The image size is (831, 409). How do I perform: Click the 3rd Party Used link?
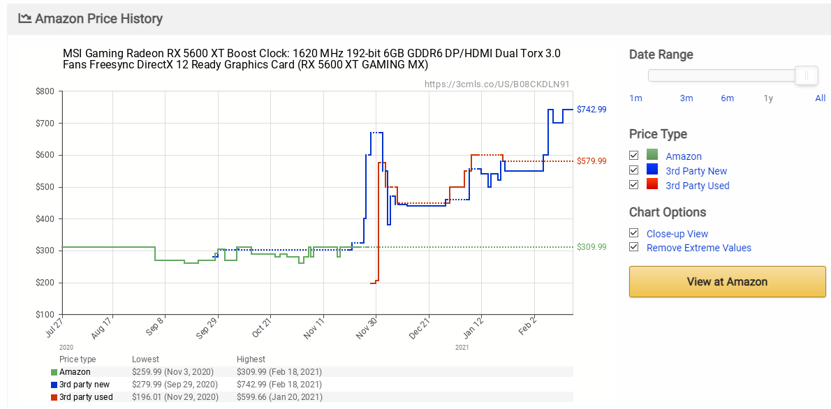[698, 186]
